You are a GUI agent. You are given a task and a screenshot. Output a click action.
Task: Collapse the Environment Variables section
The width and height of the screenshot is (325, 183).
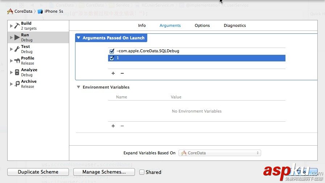coord(78,87)
